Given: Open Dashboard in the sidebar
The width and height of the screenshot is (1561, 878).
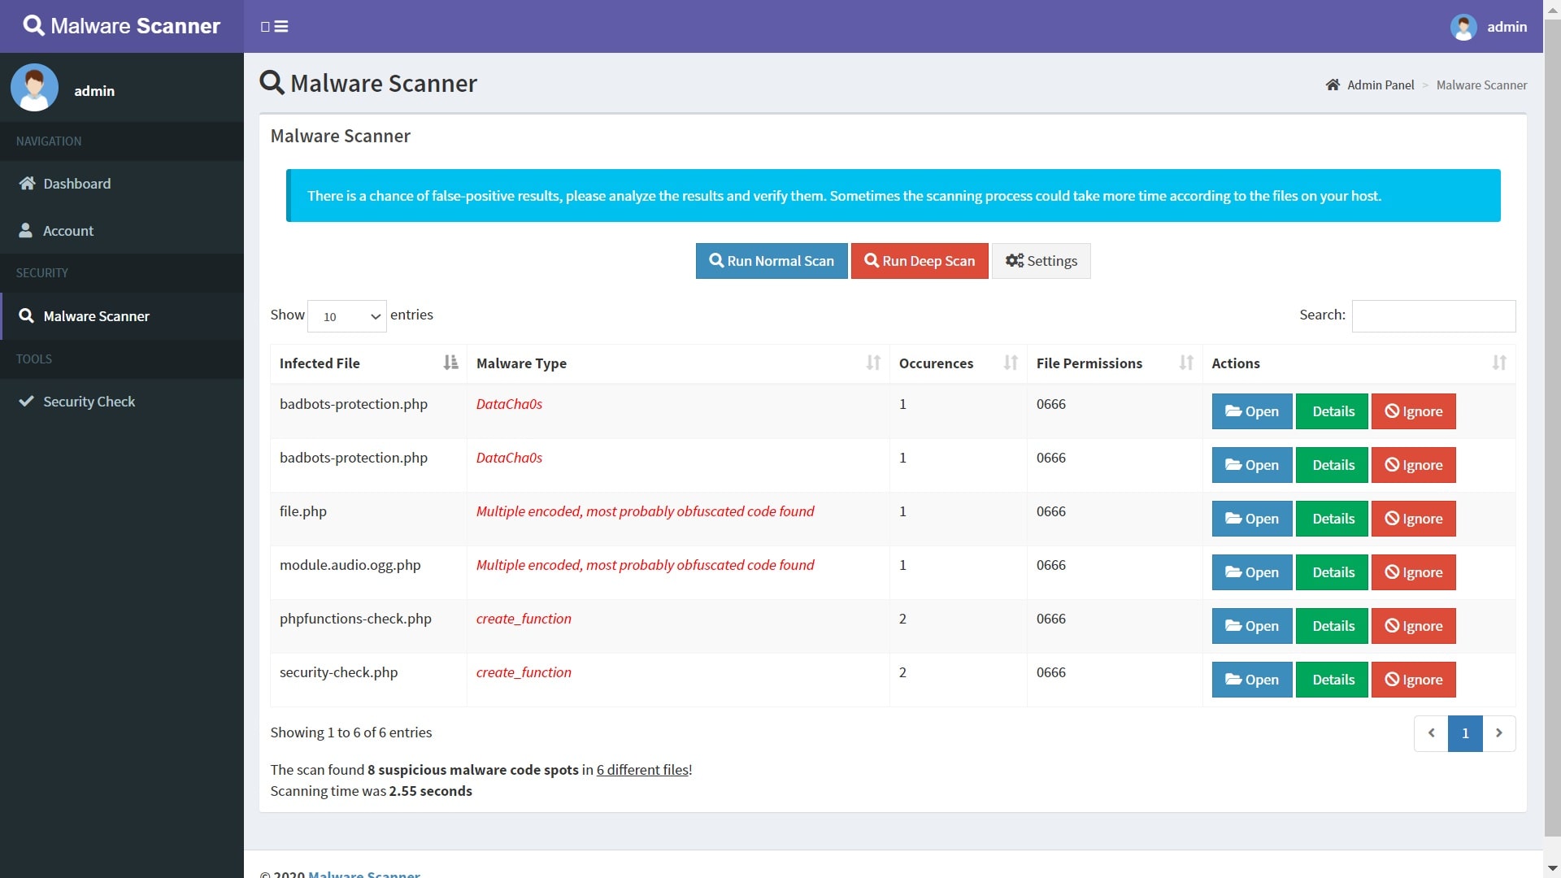Looking at the screenshot, I should (x=76, y=184).
